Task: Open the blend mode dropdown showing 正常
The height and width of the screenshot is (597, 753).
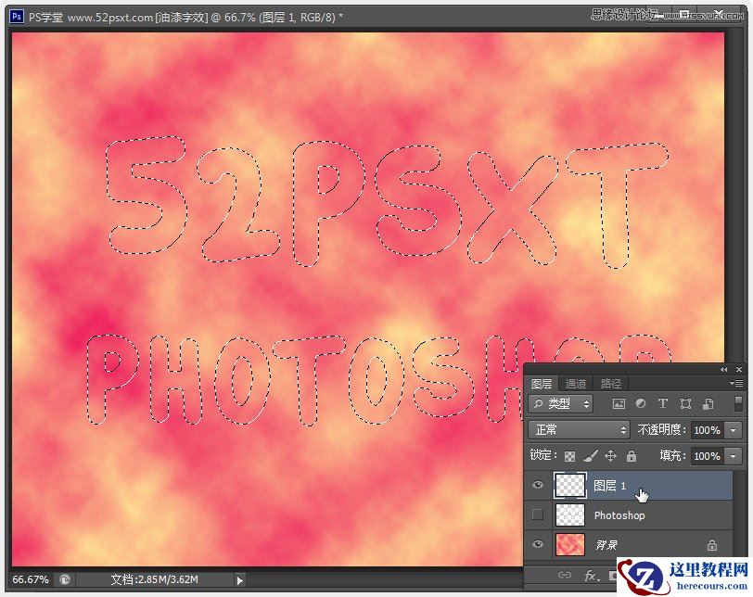Action: [x=579, y=429]
